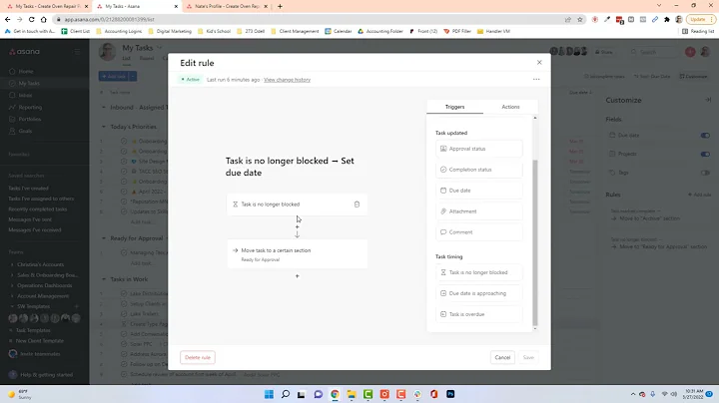Open a new browser tab
Screen dimensions: 719x403
[281, 6]
